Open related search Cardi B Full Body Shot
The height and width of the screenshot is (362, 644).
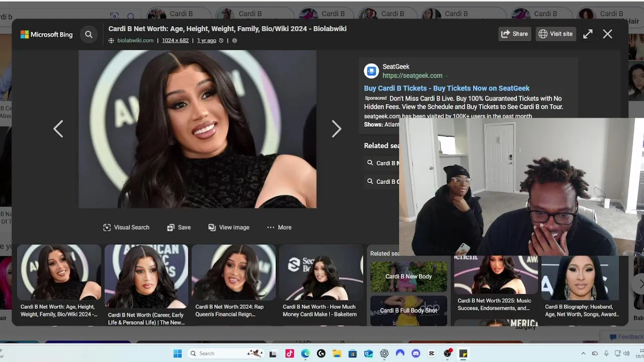[409, 311]
